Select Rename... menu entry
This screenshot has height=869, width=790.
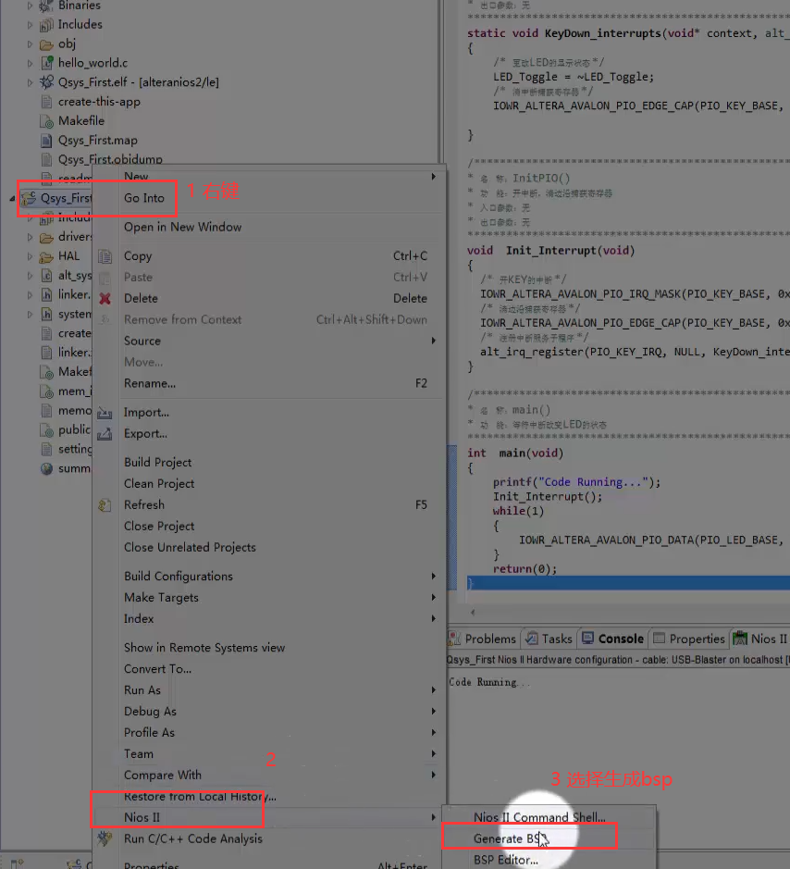pyautogui.click(x=150, y=383)
